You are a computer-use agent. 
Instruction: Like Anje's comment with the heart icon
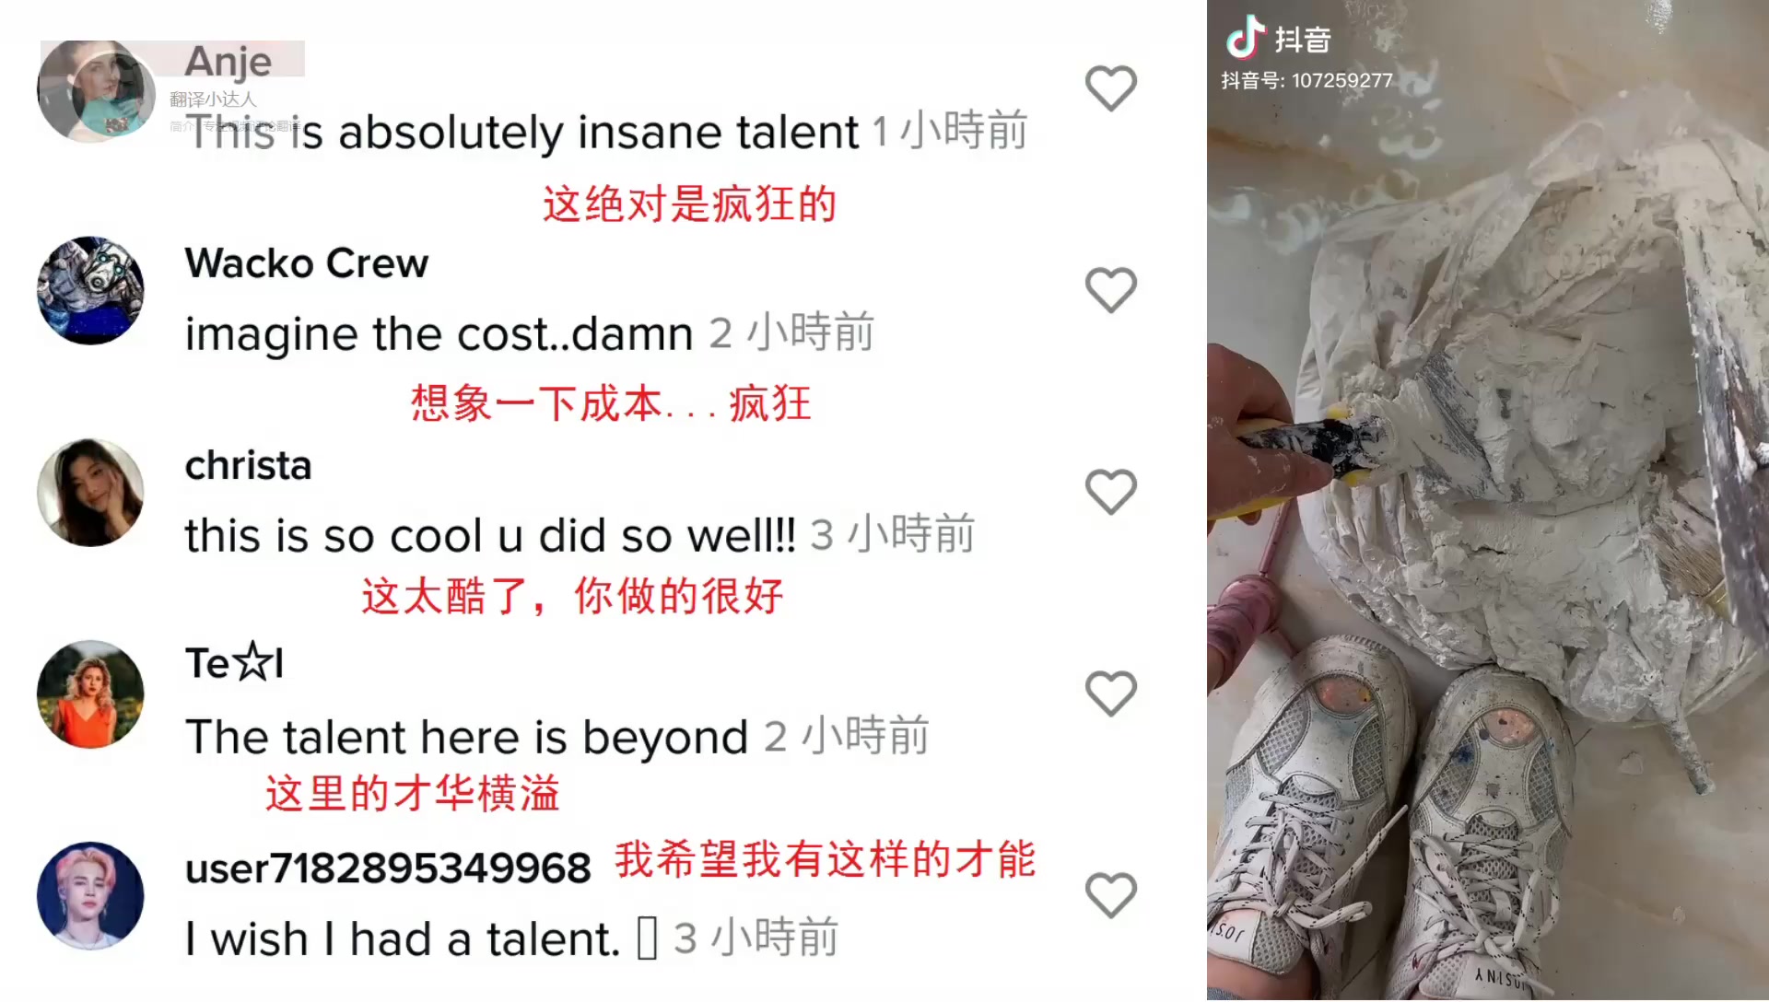point(1110,88)
